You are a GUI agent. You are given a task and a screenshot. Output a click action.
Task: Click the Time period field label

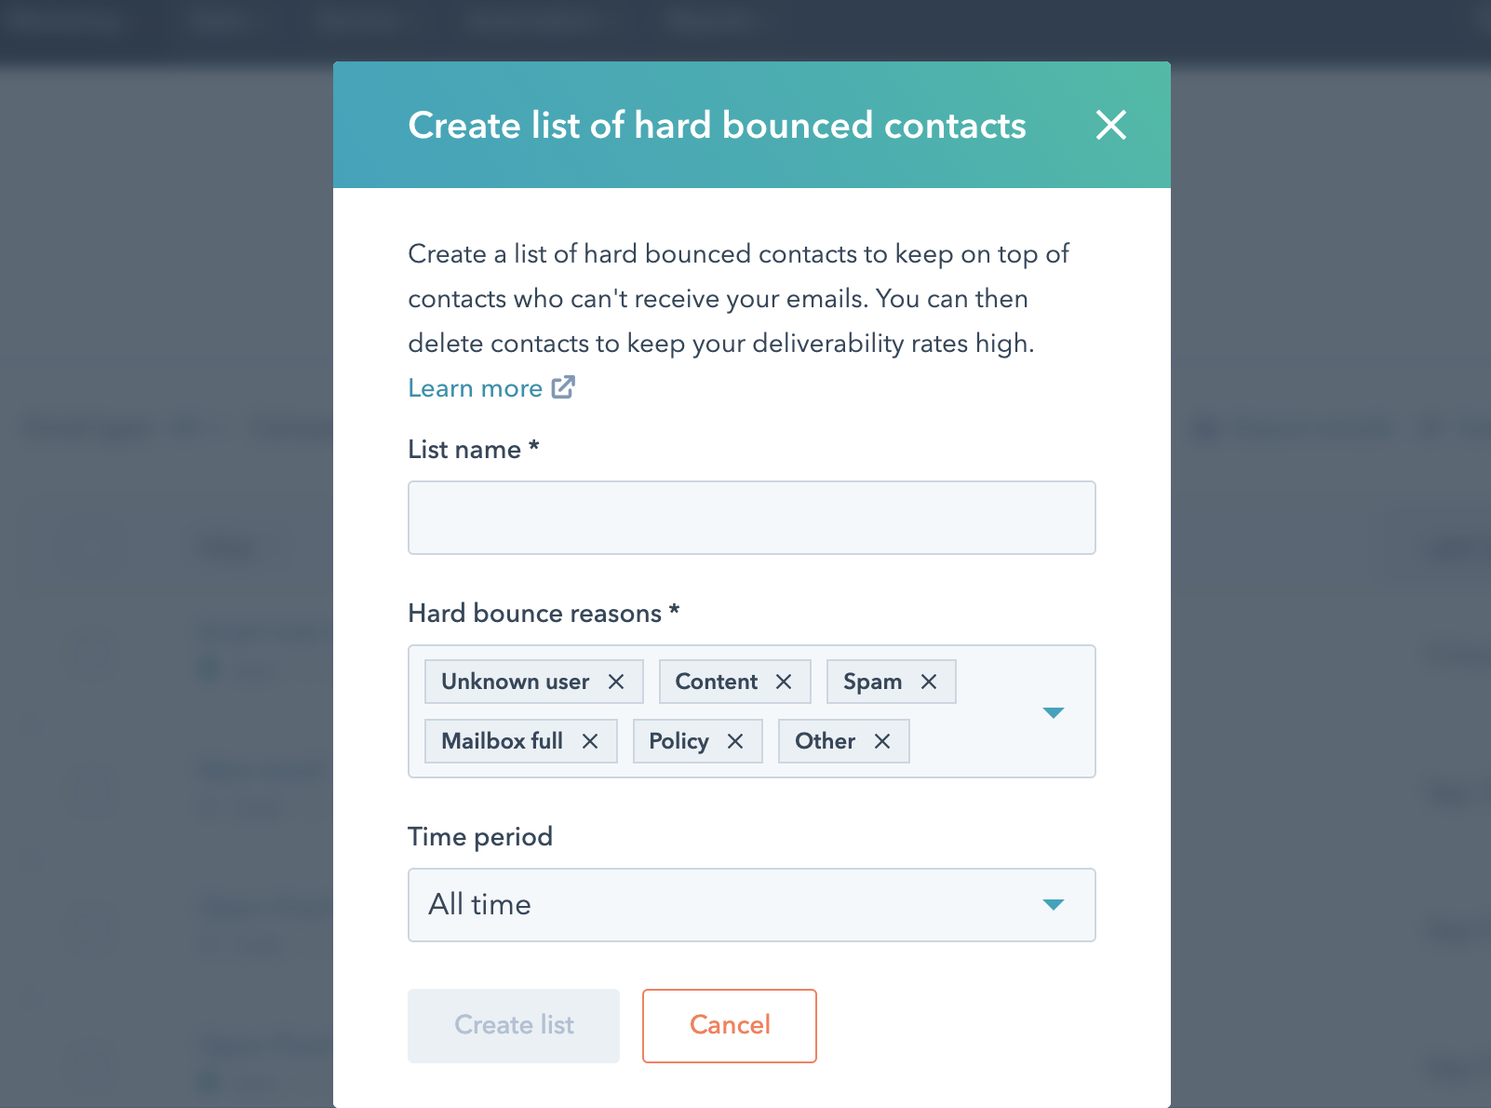click(480, 837)
